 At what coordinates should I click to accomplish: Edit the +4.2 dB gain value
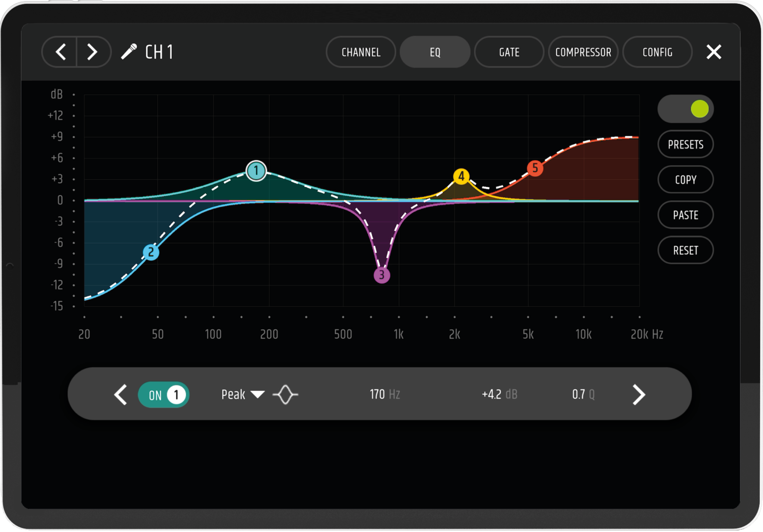500,395
